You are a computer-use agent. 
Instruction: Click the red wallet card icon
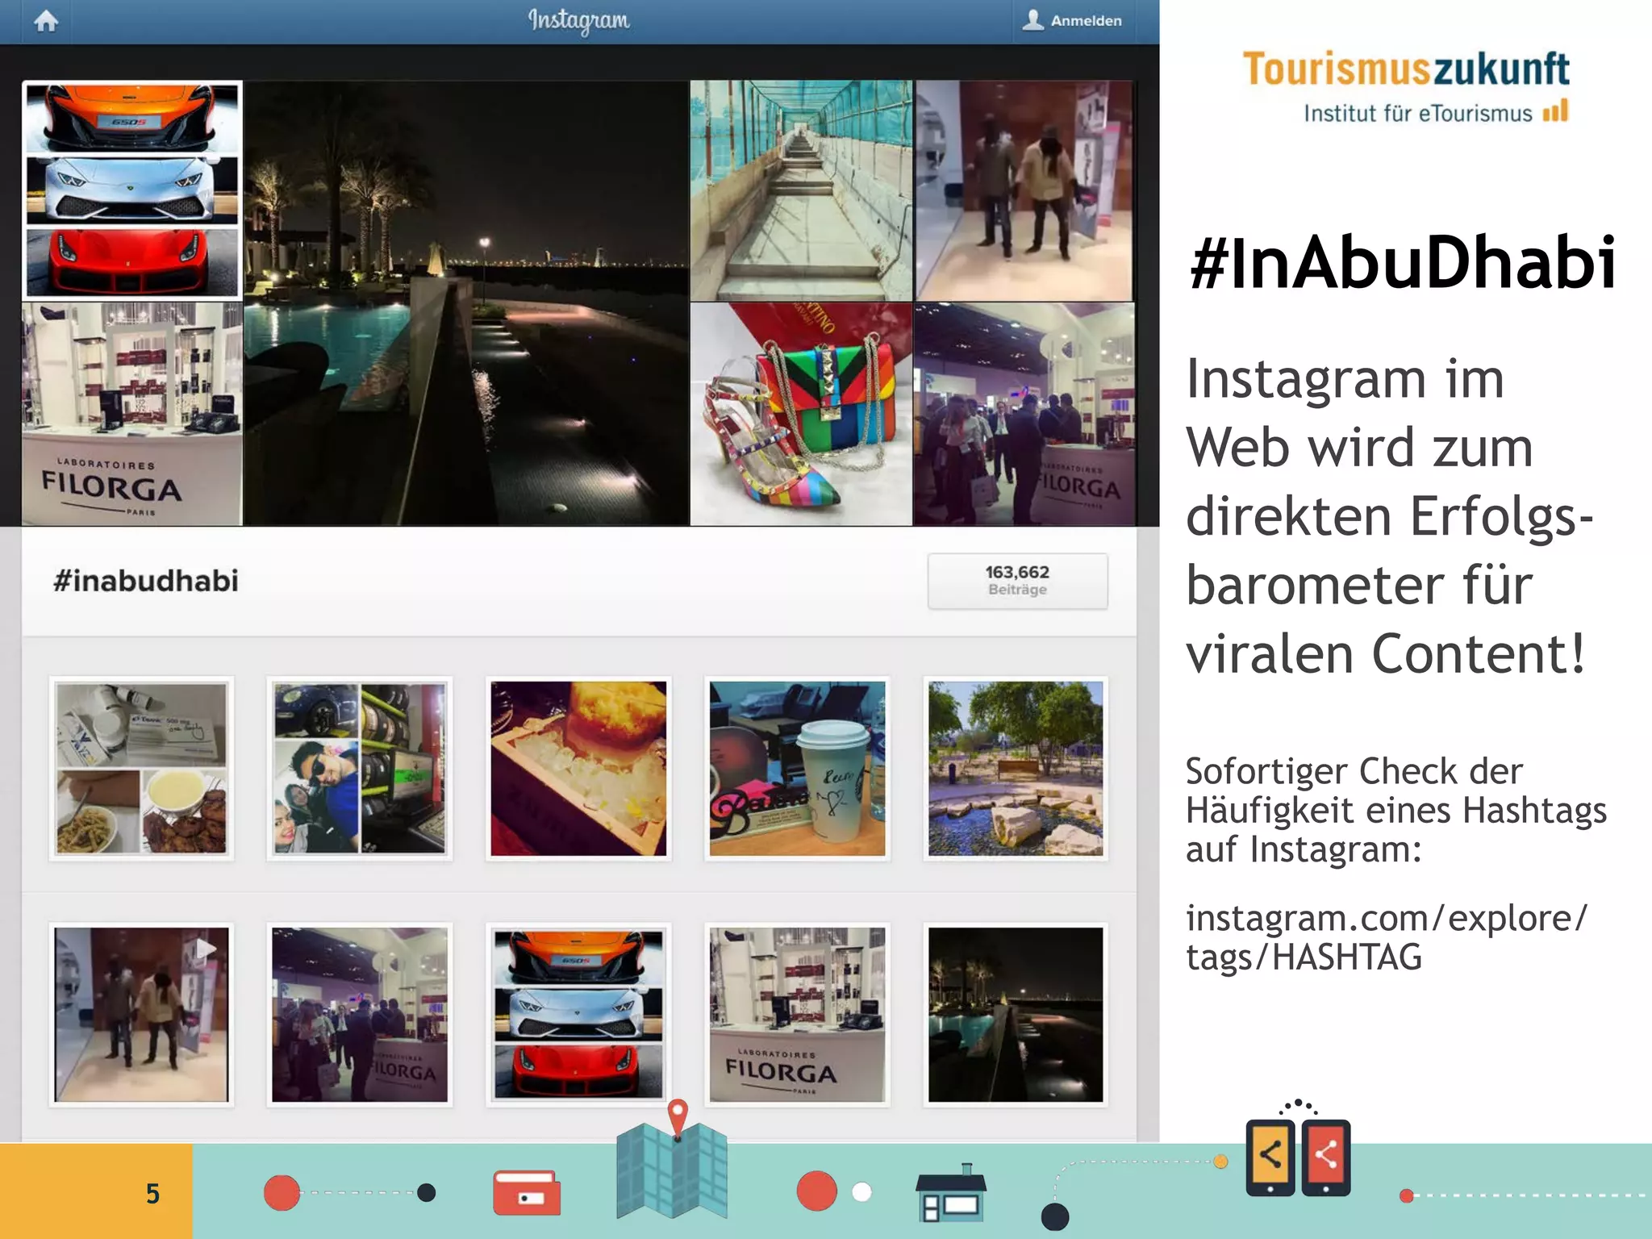pos(527,1193)
